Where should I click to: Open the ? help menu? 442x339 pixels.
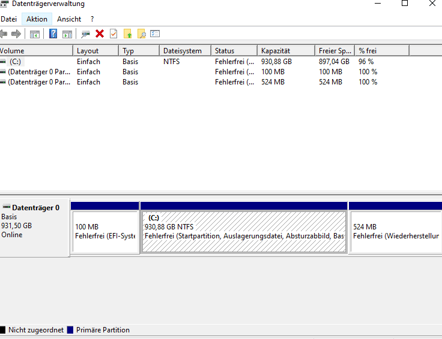[92, 19]
